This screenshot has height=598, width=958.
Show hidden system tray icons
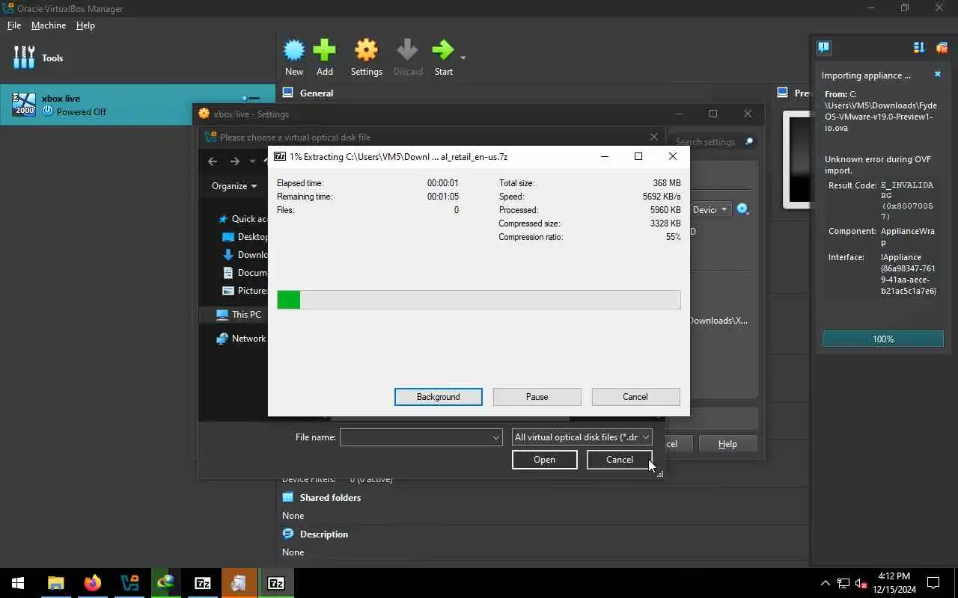point(825,583)
